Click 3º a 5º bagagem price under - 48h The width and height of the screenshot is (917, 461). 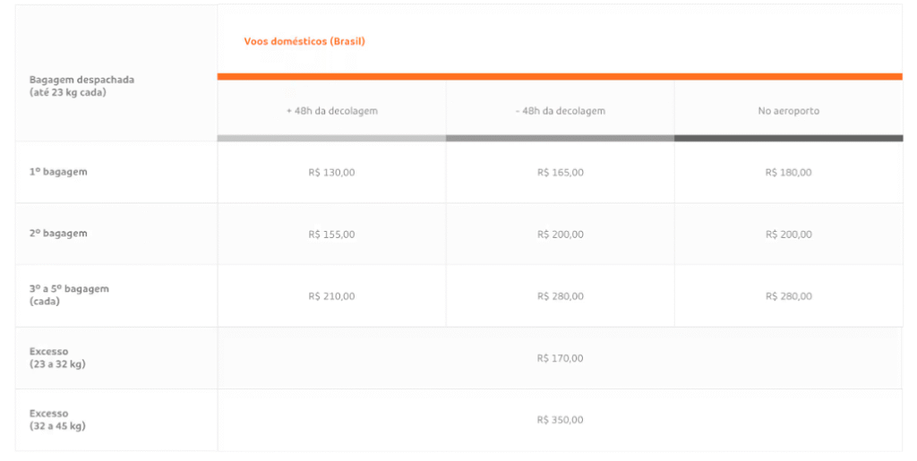point(561,296)
